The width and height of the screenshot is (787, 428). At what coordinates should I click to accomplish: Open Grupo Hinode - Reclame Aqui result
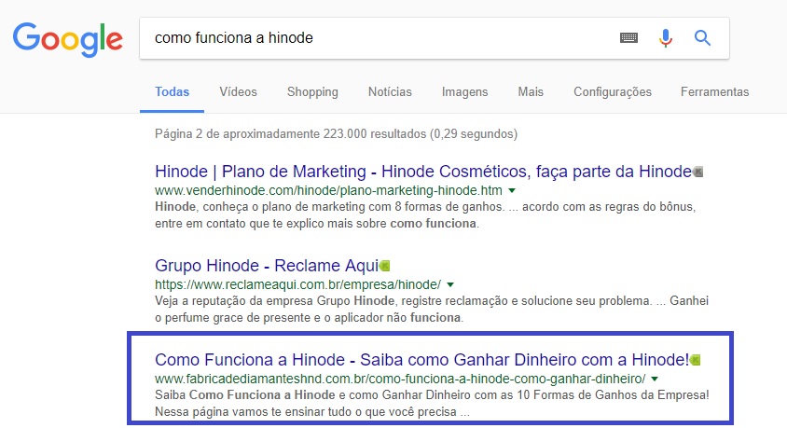267,266
